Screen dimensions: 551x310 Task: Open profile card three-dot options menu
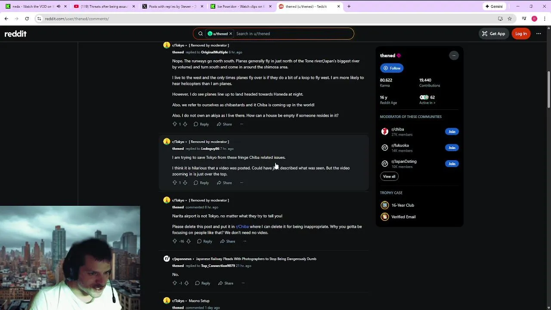[x=454, y=56]
